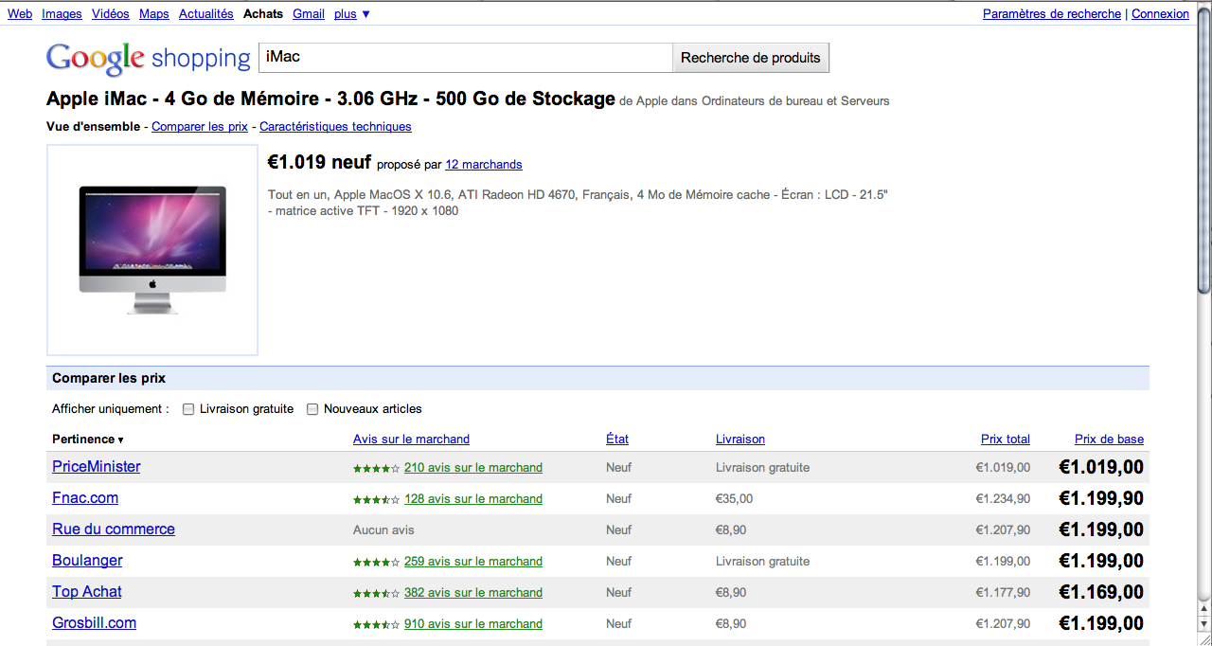
Task: Click Top Achat star rating icon
Action: [376, 593]
